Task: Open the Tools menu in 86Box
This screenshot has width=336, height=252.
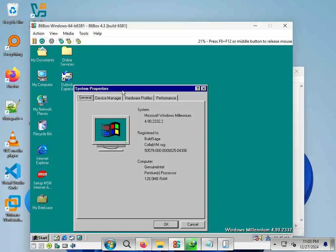Action: (84, 33)
